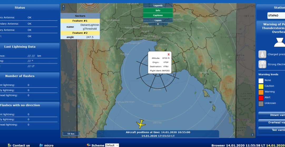Click the Sectors panel header
The width and height of the screenshot is (285, 147).
coord(80,16)
